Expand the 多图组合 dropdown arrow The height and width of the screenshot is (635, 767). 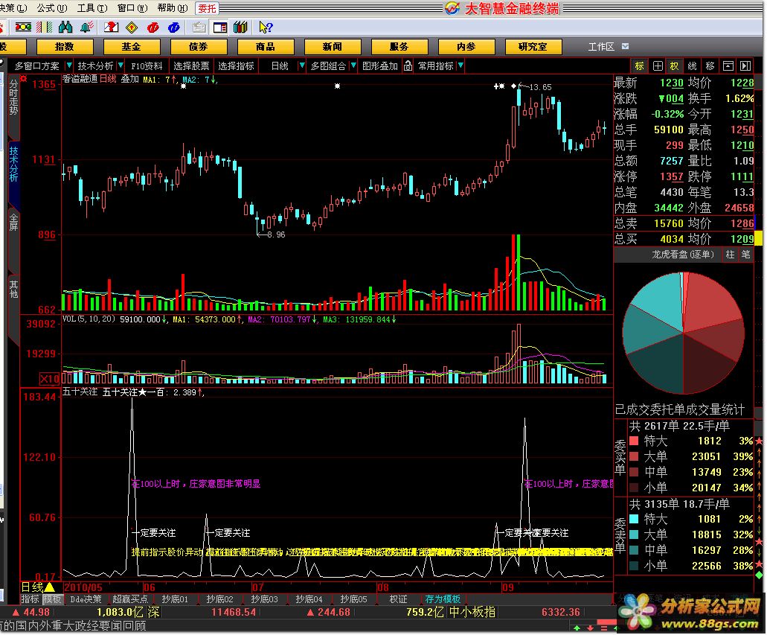[x=353, y=66]
